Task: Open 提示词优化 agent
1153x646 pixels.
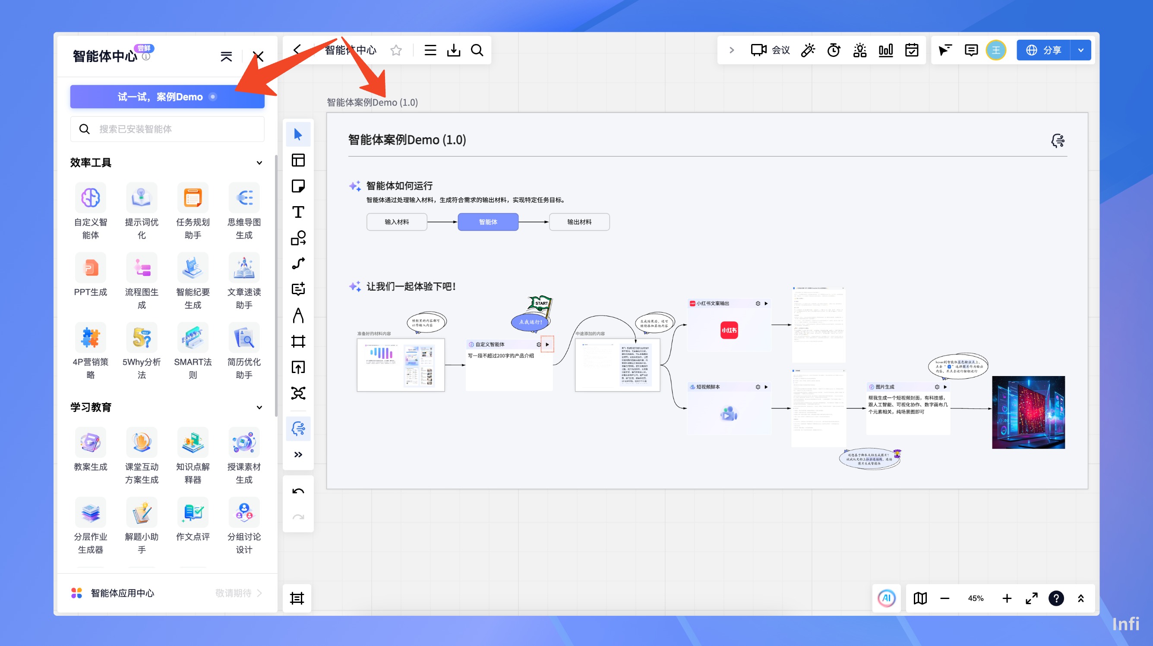Action: tap(142, 211)
